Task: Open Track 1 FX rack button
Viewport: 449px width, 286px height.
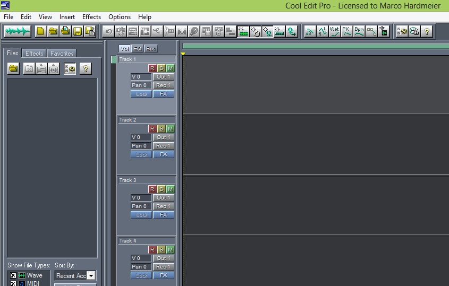Action: pos(164,94)
